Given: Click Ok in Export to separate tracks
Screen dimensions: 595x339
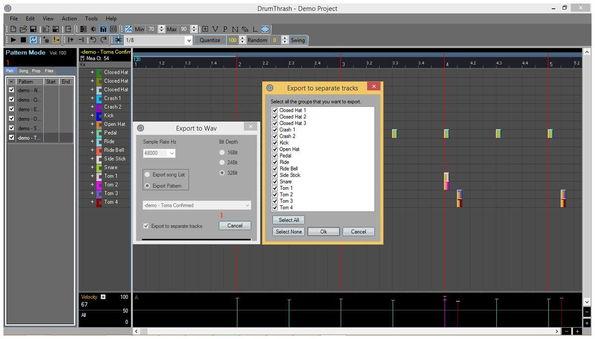Looking at the screenshot, I should [323, 231].
